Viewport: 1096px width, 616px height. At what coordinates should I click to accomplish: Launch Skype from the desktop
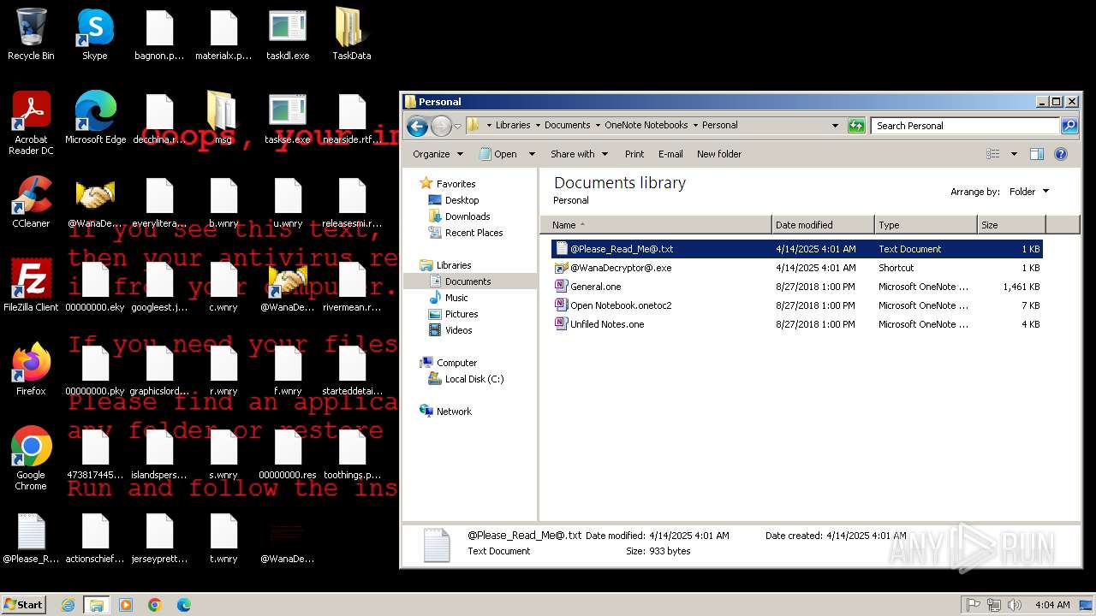click(95, 34)
